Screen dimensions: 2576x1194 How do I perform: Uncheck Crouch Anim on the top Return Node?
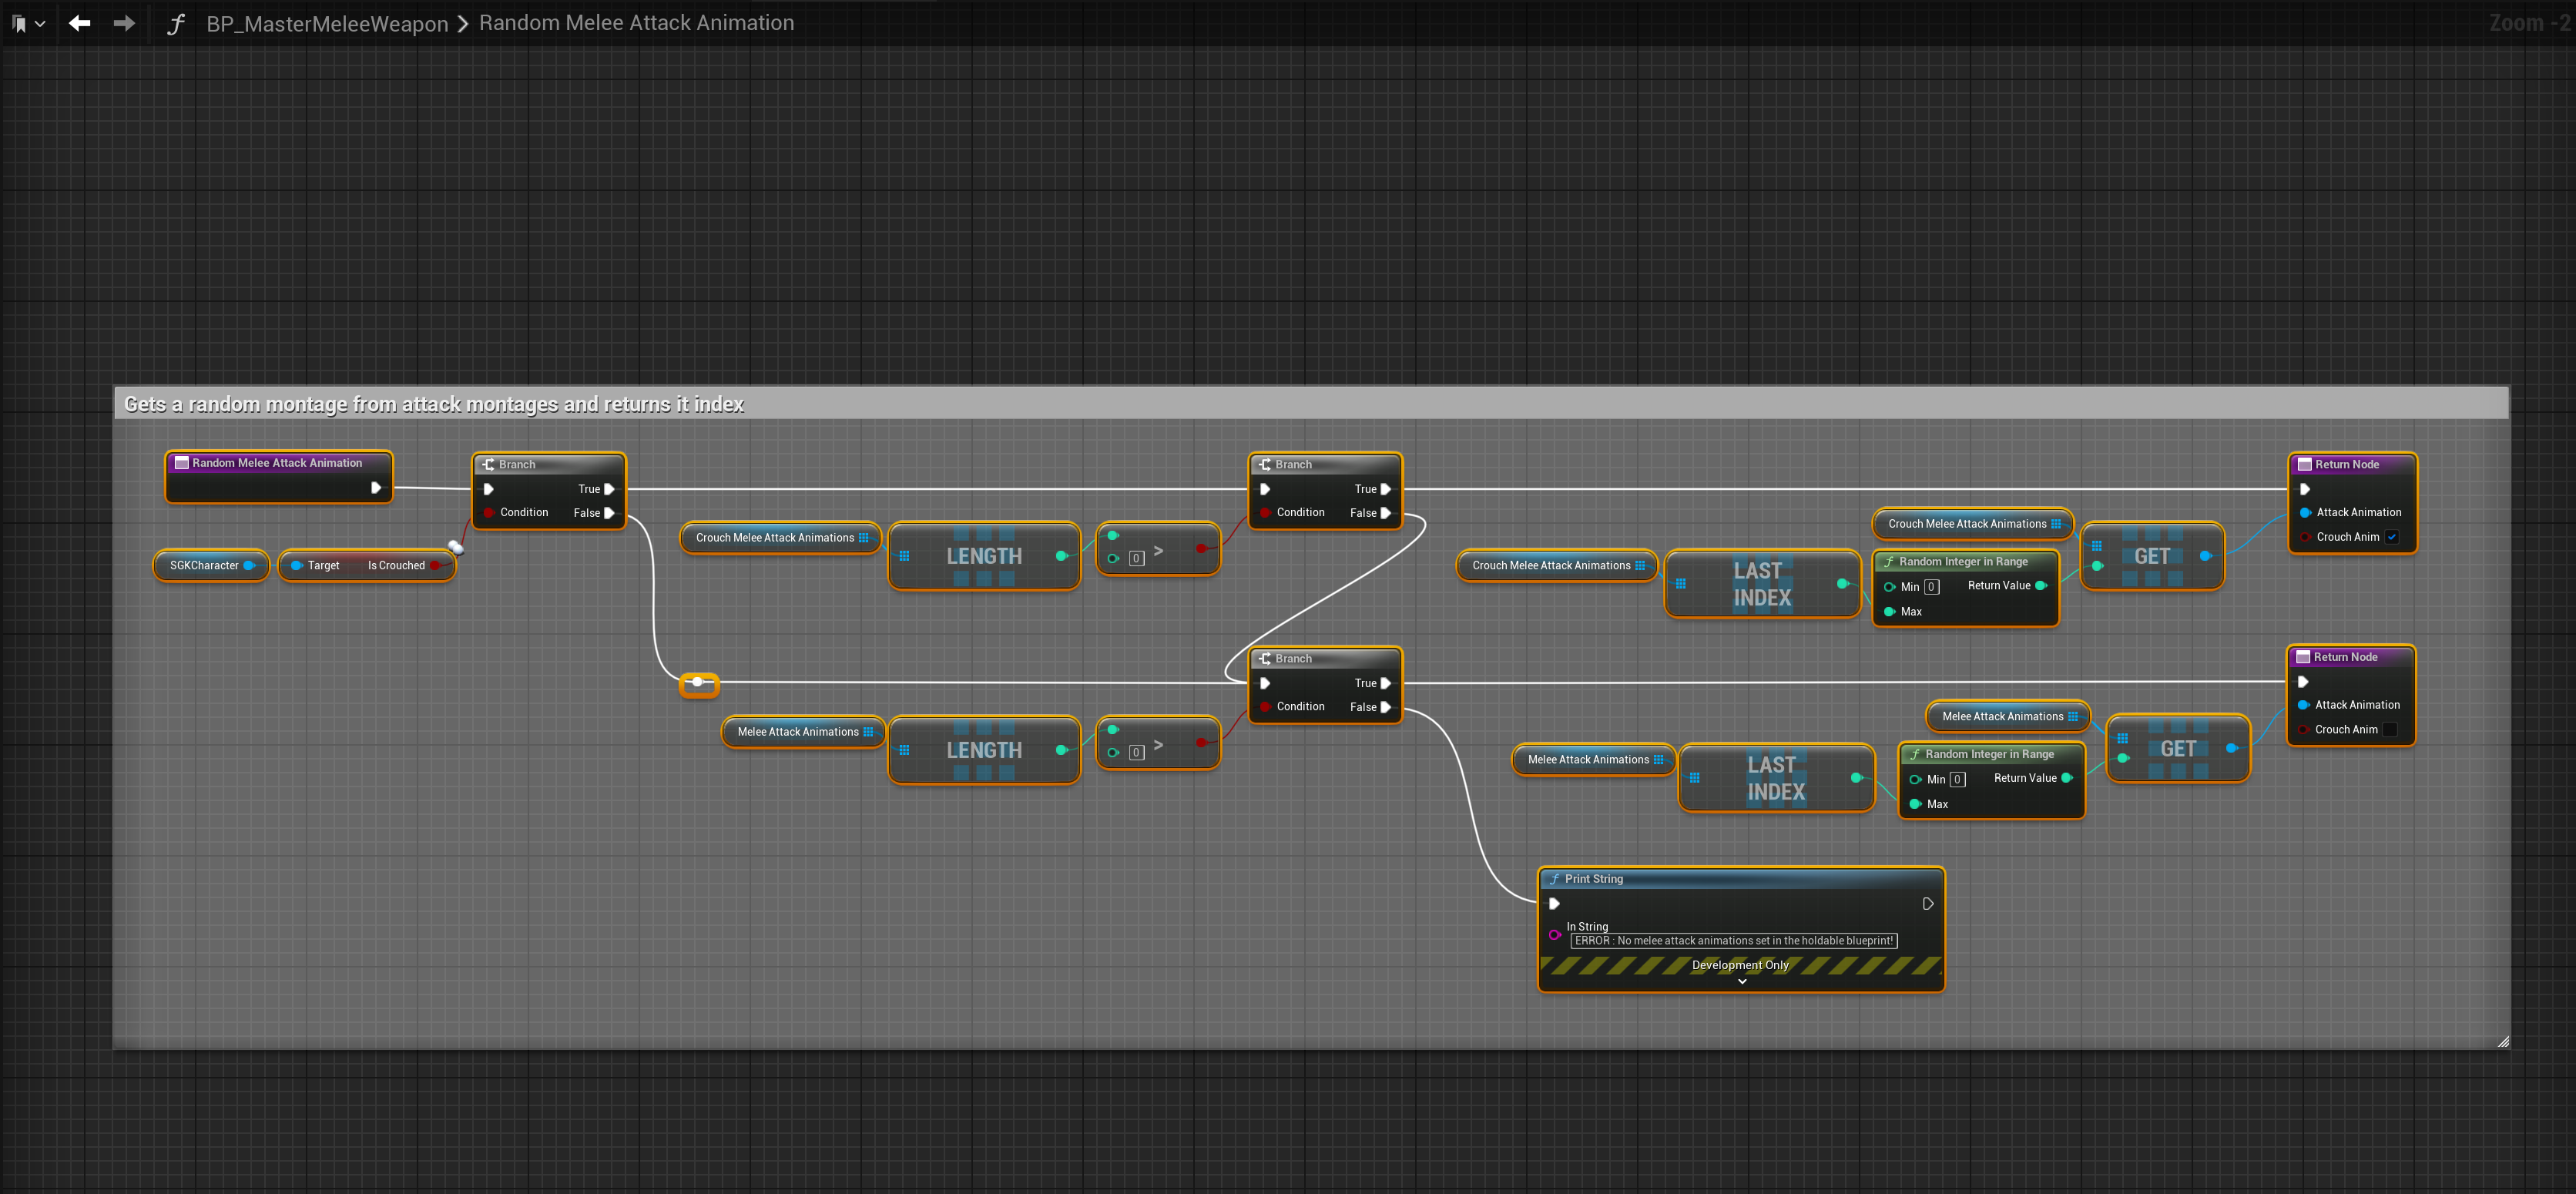tap(2391, 537)
